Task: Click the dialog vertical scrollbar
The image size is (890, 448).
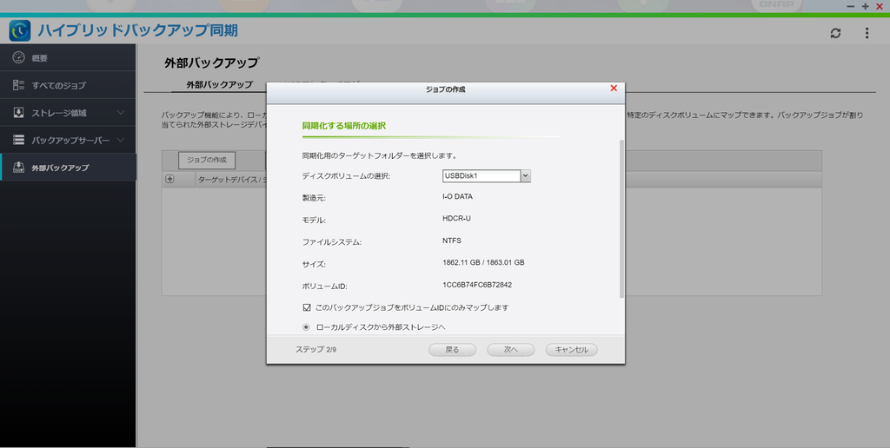Action: pos(621,218)
